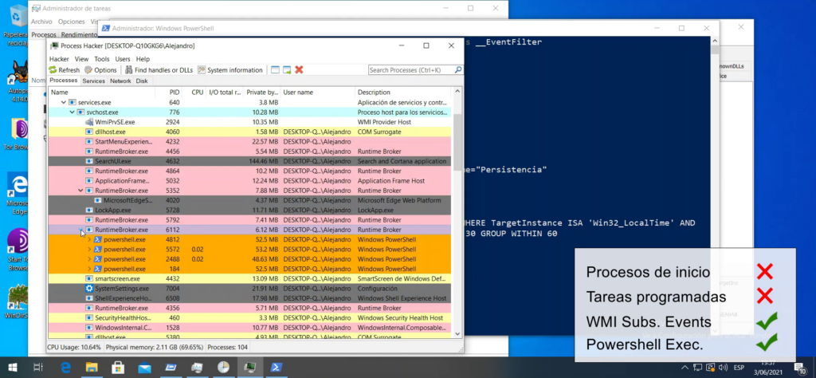Open the Help menu

143,59
